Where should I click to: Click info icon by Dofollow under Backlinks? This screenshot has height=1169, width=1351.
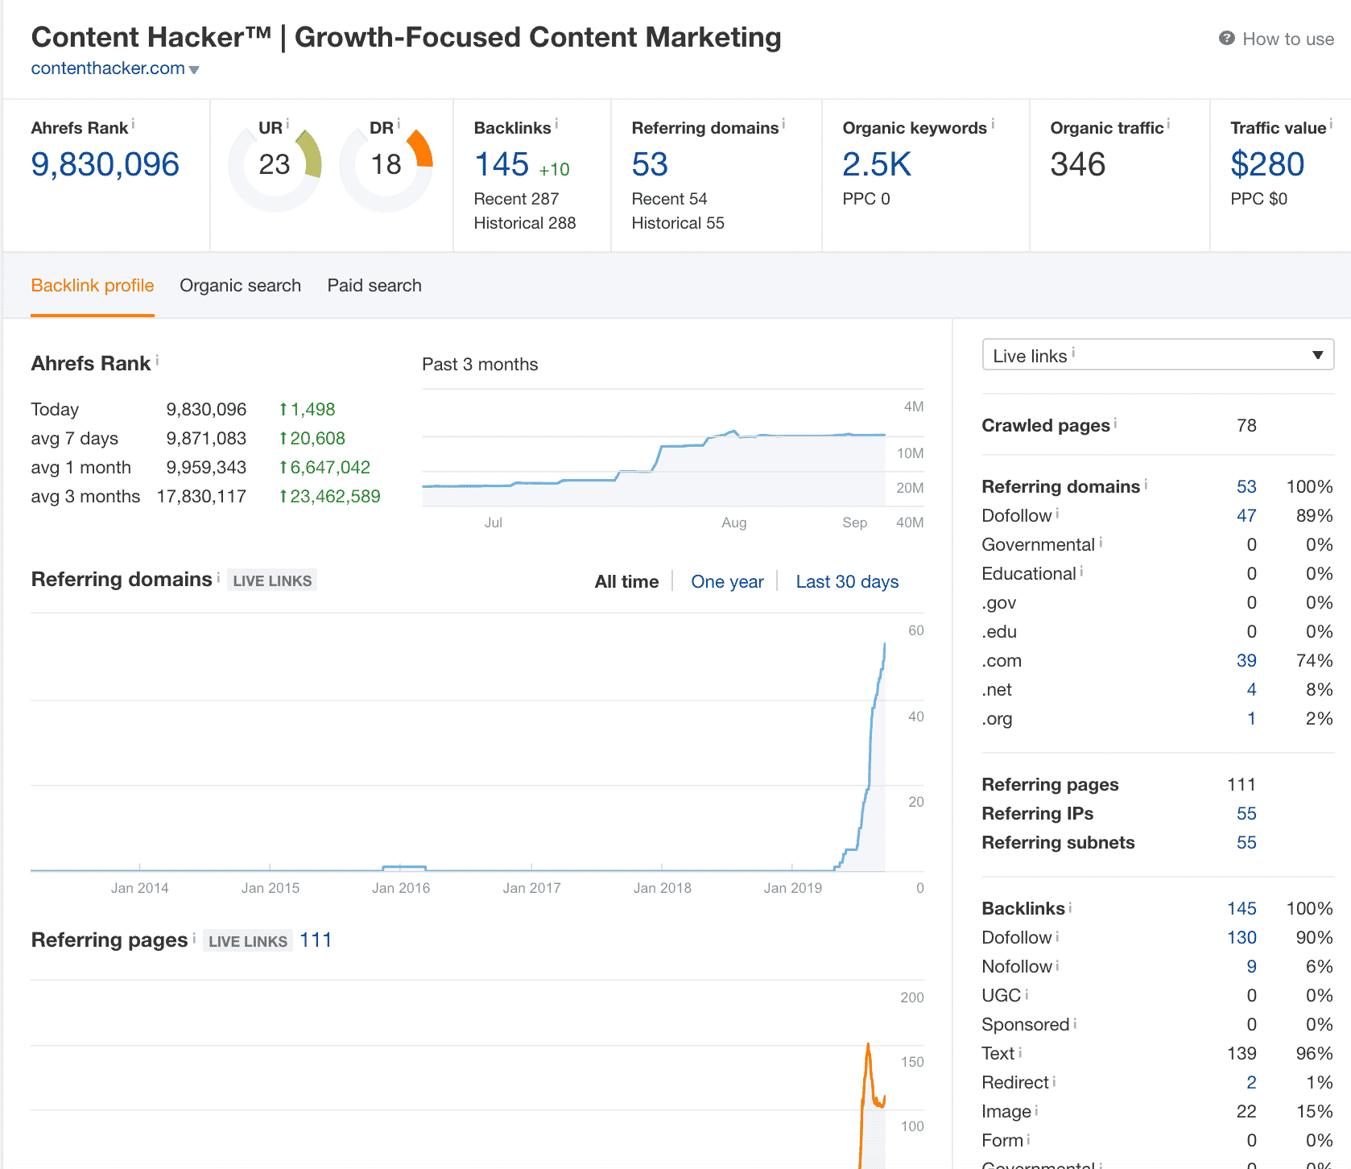pyautogui.click(x=1057, y=936)
